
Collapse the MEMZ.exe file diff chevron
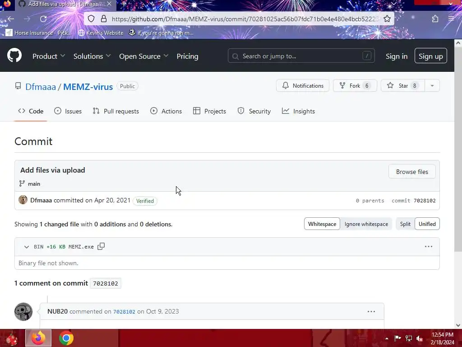click(x=27, y=247)
